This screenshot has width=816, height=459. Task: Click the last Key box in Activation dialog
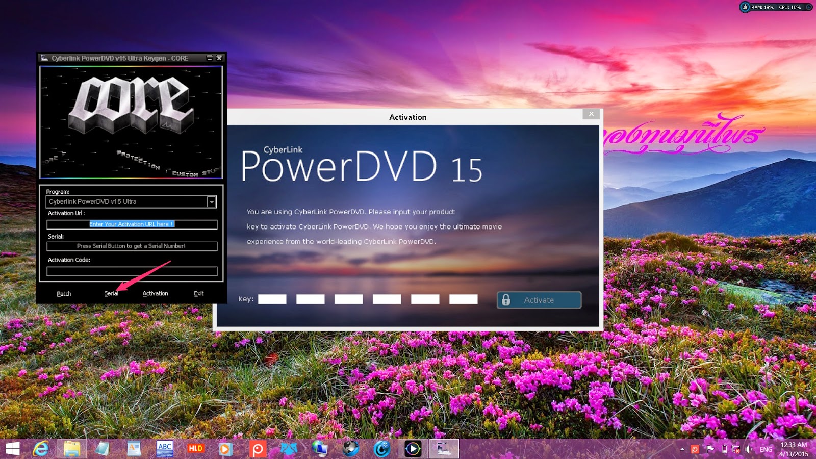pyautogui.click(x=464, y=299)
